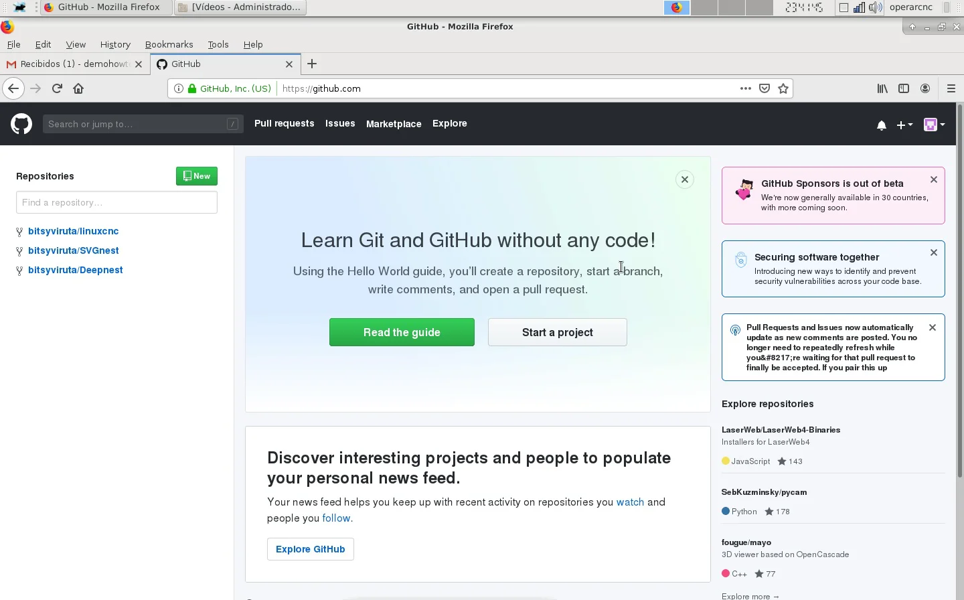Screen dimensions: 964x600
Task: Click the GitHub Octocat logo
Action: 21,124
